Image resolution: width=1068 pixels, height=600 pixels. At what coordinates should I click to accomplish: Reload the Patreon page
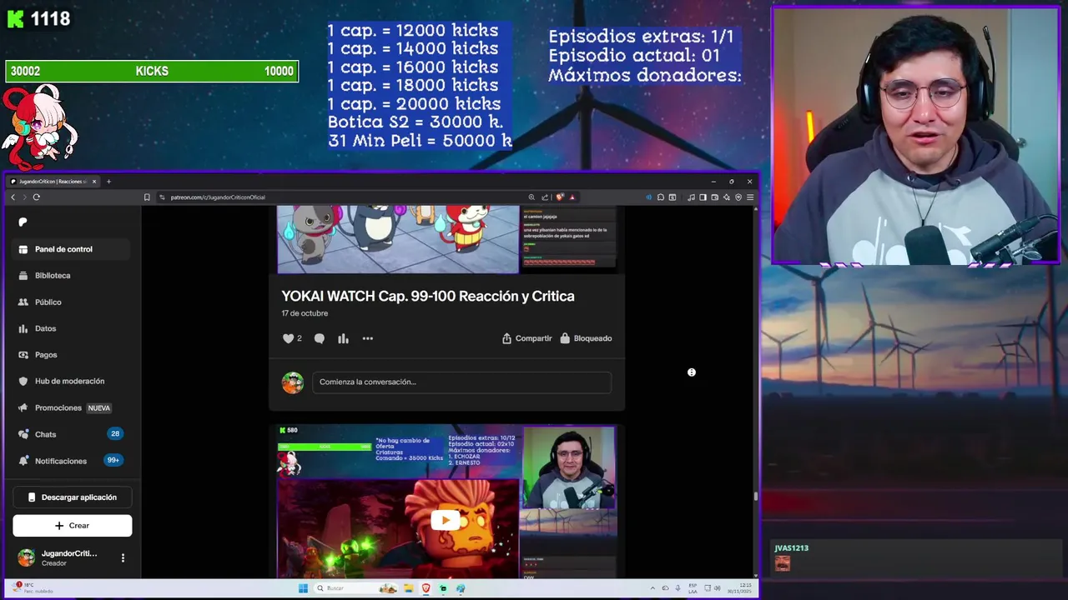coord(37,197)
